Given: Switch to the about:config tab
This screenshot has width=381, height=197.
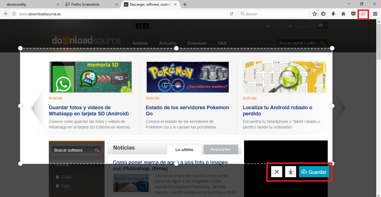Looking at the screenshot, I should [x=32, y=4].
